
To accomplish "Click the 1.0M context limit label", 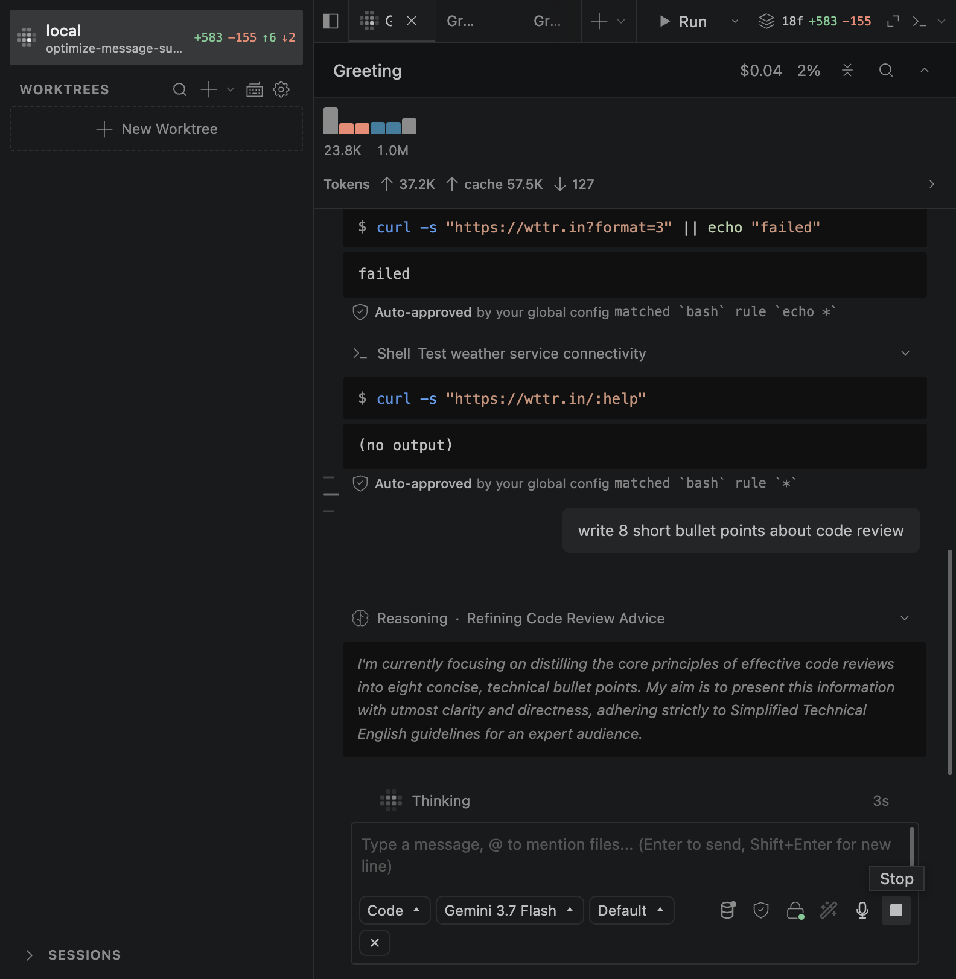I will point(393,150).
